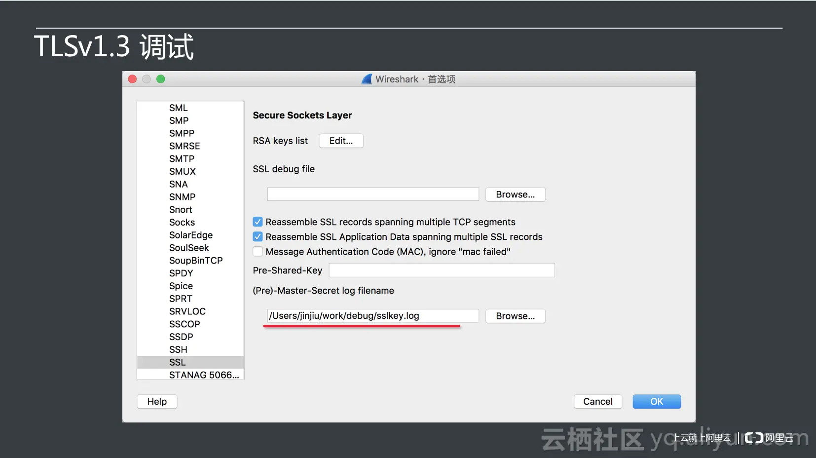Select SMP protocol in list
The image size is (816, 458).
190,120
